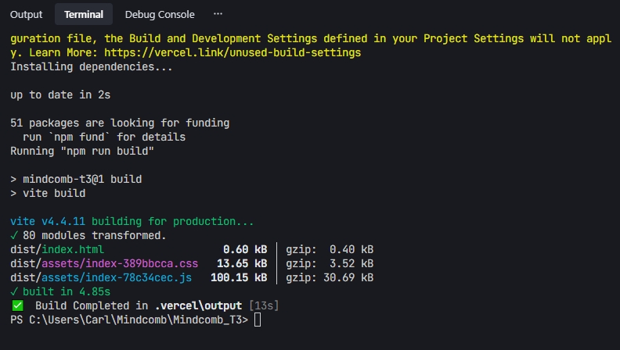Click the green checkbox emoji beside Build Completed
Screen dimensions: 620x350
coord(17,305)
